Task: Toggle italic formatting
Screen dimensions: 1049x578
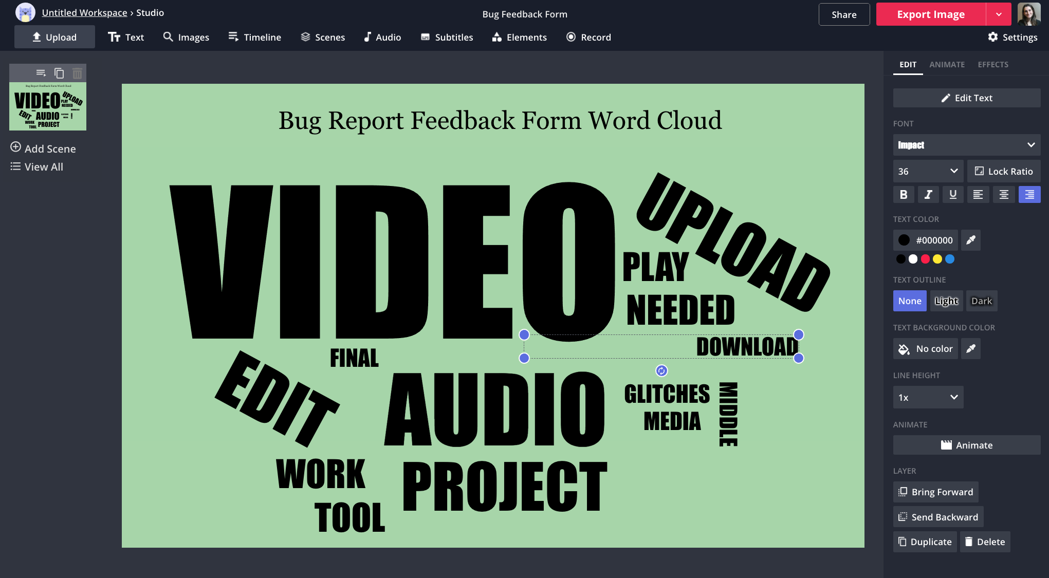Action: [x=928, y=194]
